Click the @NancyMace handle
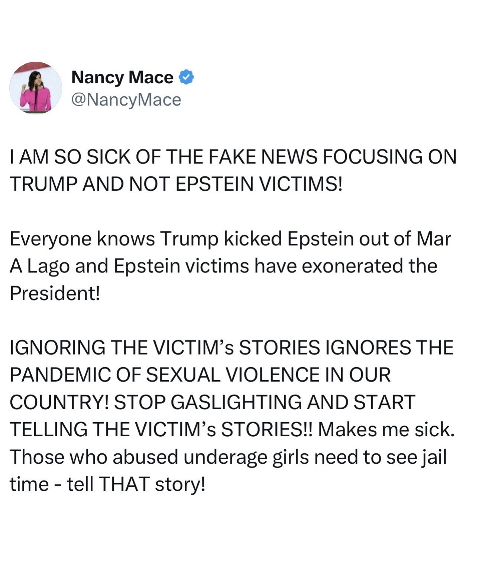The width and height of the screenshot is (479, 566). (x=126, y=100)
